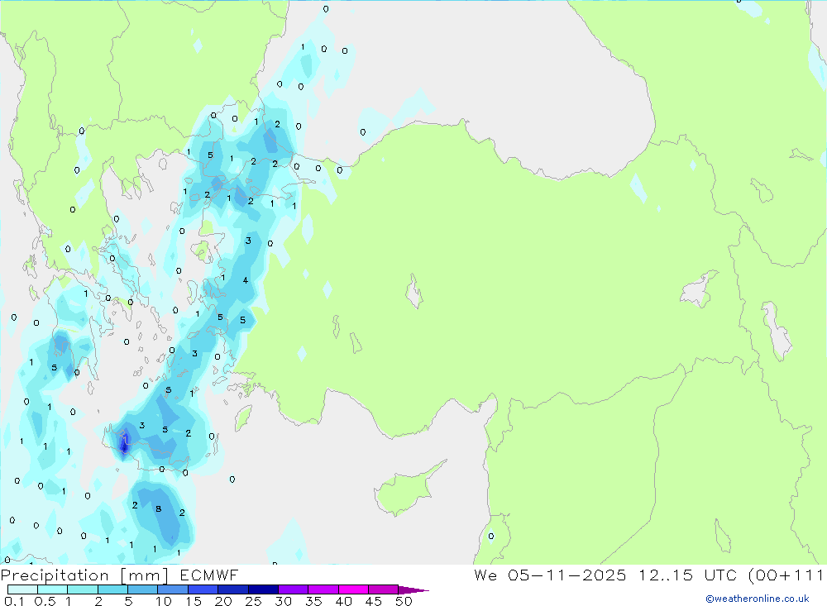Image resolution: width=827 pixels, height=606 pixels.
Task: Click the date '05-11-2025' text
Action: coord(567,575)
